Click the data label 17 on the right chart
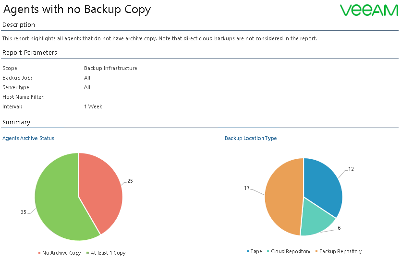 (x=247, y=188)
